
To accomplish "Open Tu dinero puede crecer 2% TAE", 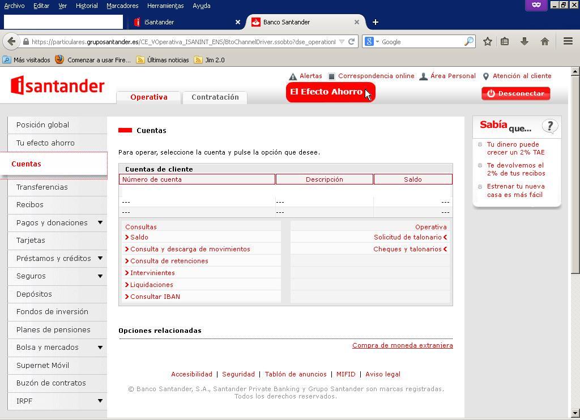I will pyautogui.click(x=515, y=148).
